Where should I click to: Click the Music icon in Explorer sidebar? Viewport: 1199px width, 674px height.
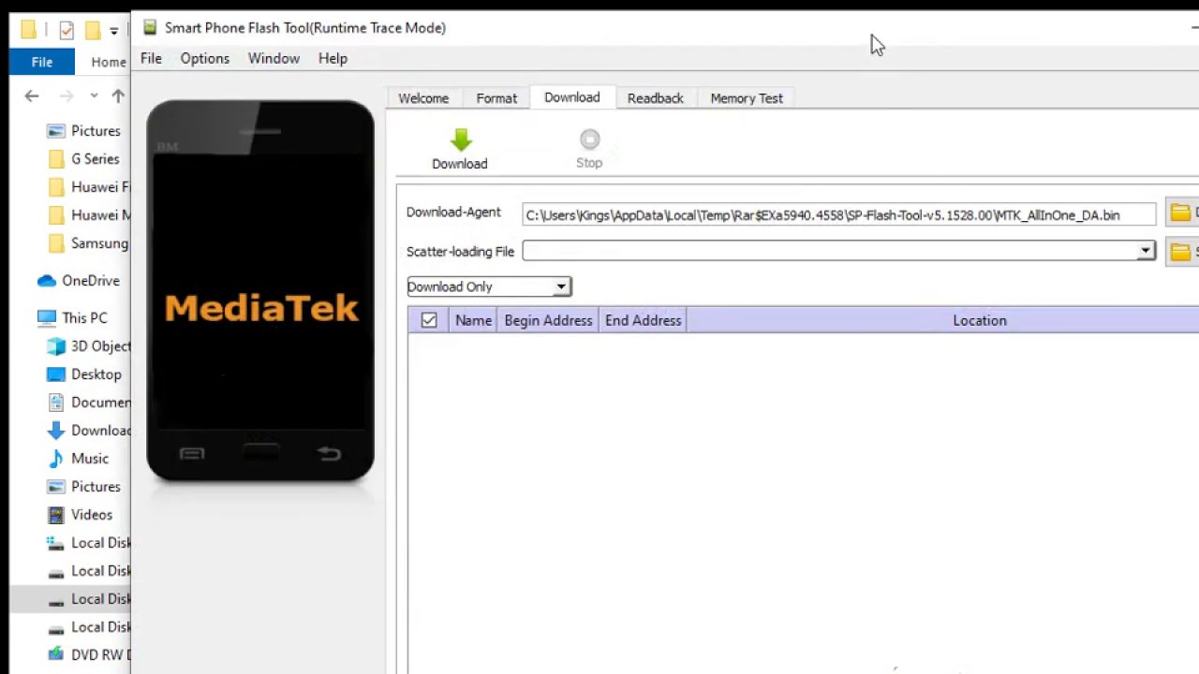[56, 459]
